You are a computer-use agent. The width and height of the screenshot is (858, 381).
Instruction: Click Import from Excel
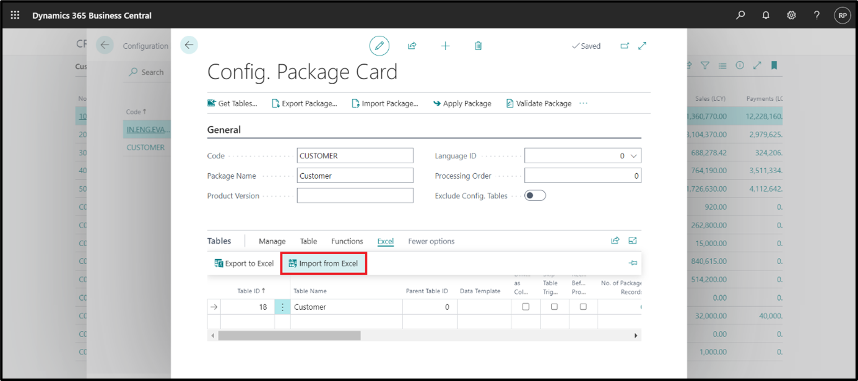(323, 263)
